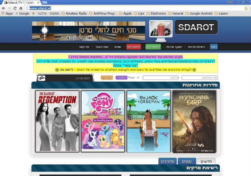Bookmark the page with the star icon
Image resolution: width=251 pixels, height=176 pixels.
(246, 8)
